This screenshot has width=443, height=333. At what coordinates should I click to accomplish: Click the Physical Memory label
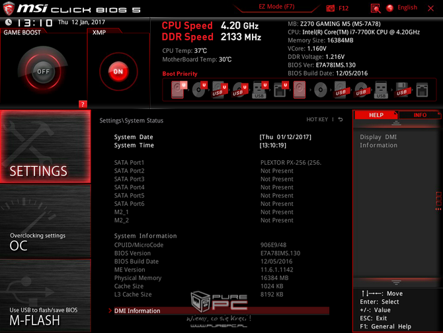138,278
